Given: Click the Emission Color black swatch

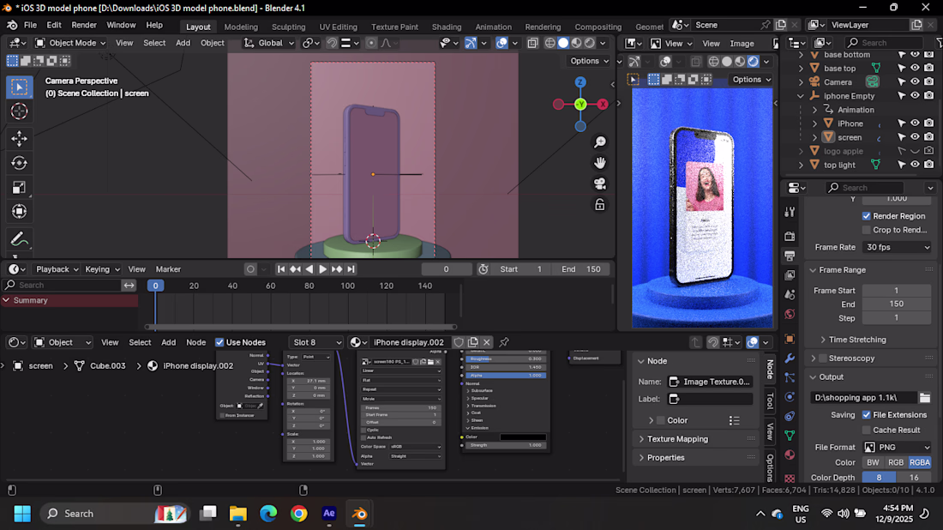Looking at the screenshot, I should [x=522, y=437].
